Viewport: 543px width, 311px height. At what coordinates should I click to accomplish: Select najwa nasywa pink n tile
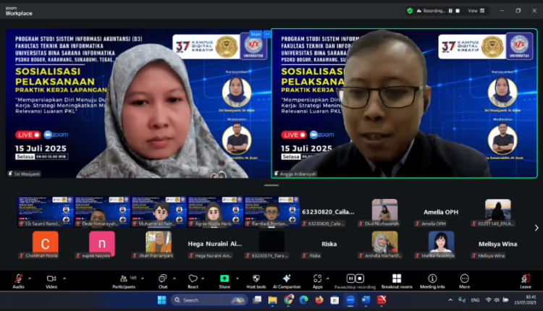coord(102,244)
